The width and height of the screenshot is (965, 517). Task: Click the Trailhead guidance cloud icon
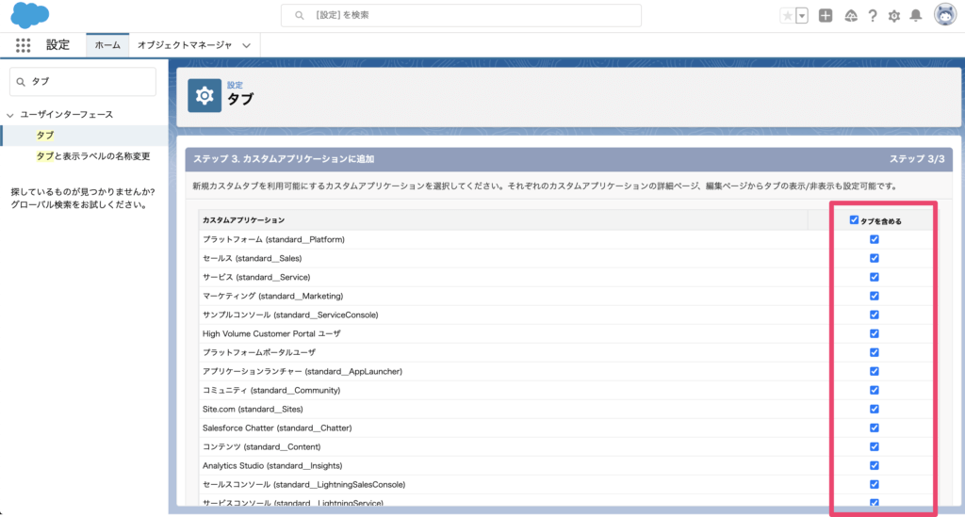(851, 16)
